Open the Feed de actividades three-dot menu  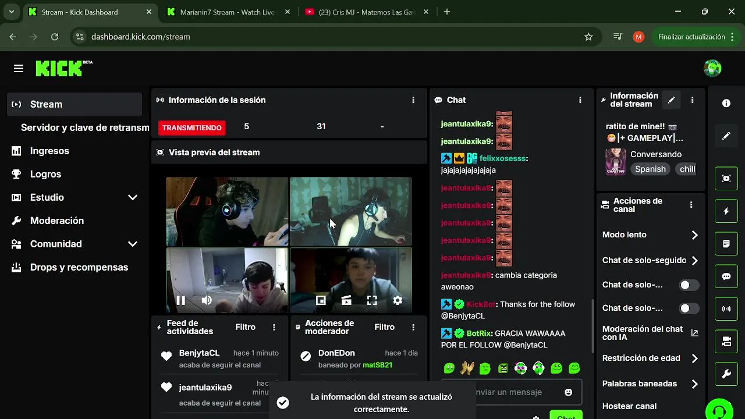[274, 328]
